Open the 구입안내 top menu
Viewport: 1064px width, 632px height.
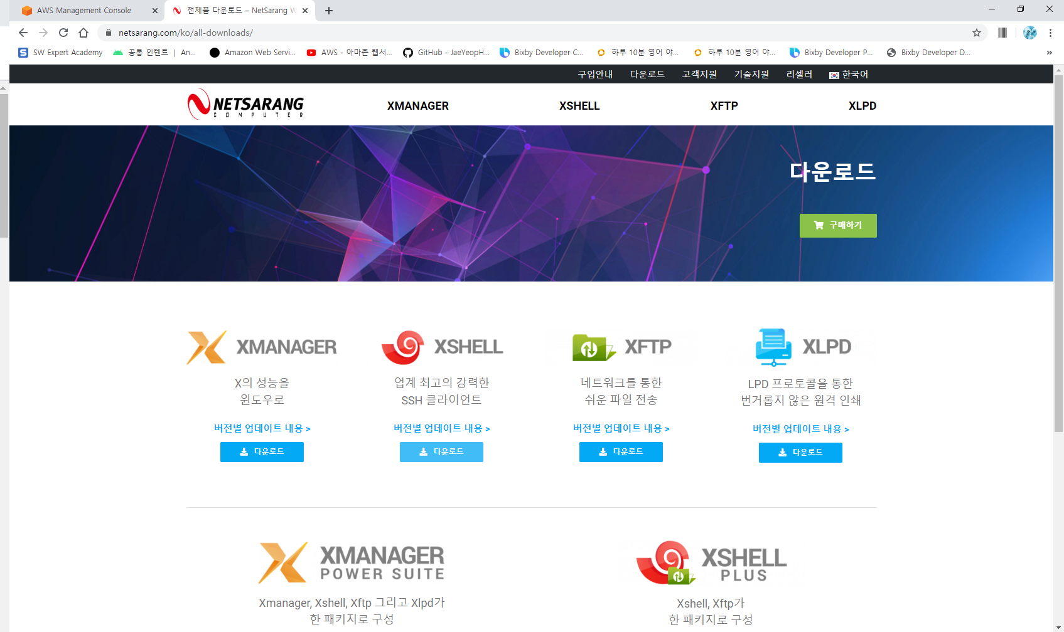coord(595,74)
